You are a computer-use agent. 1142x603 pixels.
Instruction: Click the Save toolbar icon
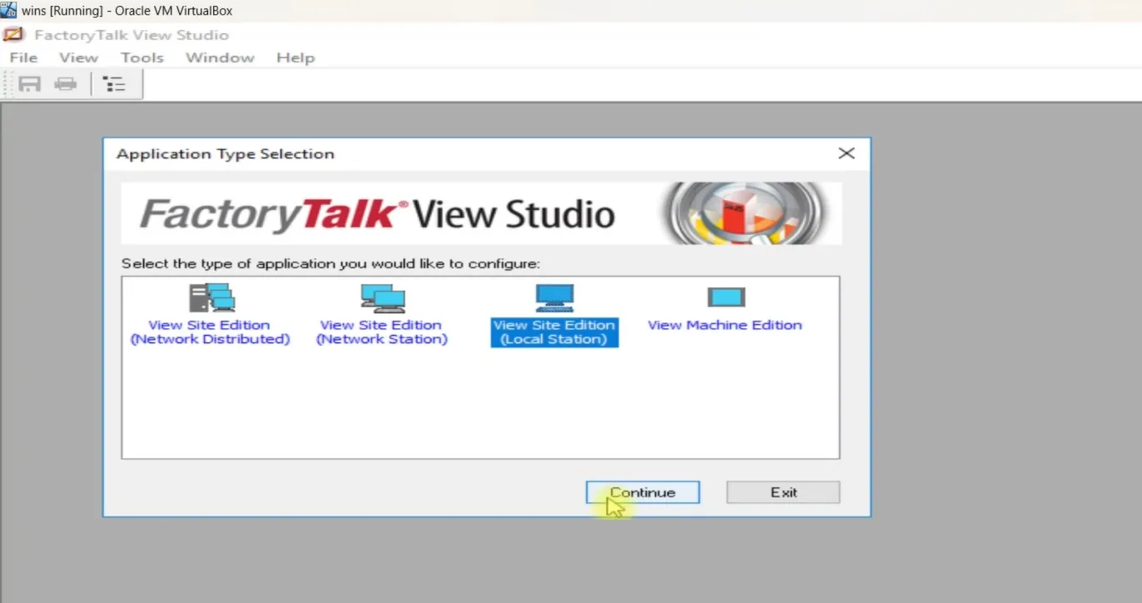pyautogui.click(x=28, y=83)
